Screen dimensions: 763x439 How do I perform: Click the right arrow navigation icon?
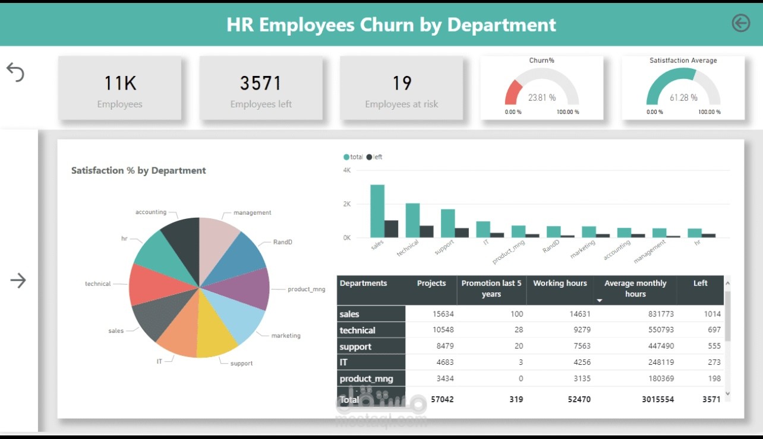point(18,281)
